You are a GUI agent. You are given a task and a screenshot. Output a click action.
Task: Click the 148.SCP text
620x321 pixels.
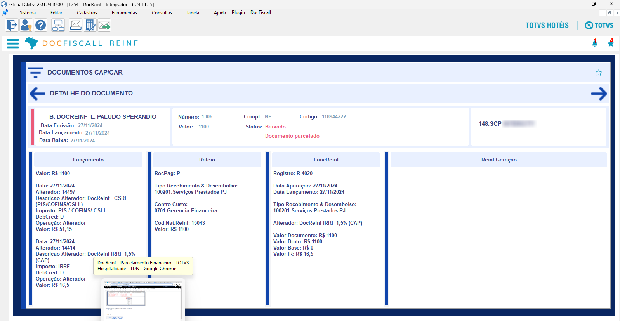click(490, 124)
